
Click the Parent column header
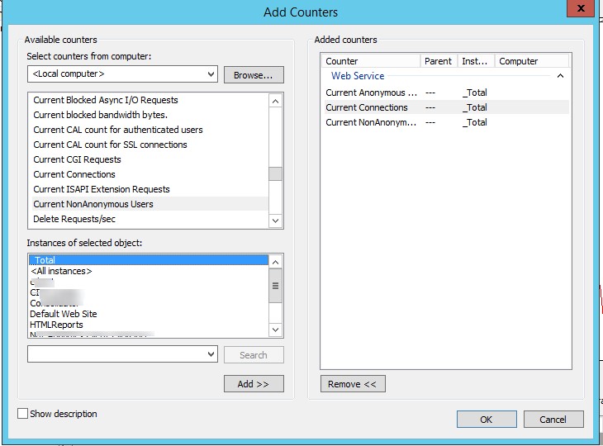439,61
